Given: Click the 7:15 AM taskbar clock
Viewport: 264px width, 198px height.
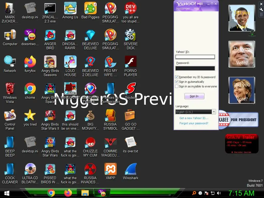Looking at the screenshot, I should click(x=241, y=193).
